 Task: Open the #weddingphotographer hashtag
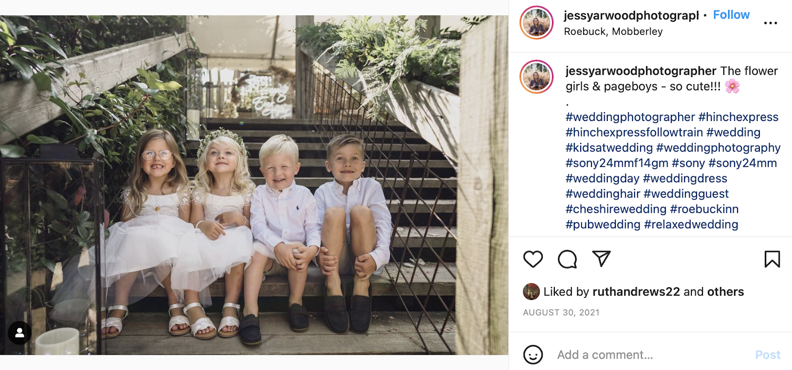click(x=630, y=117)
